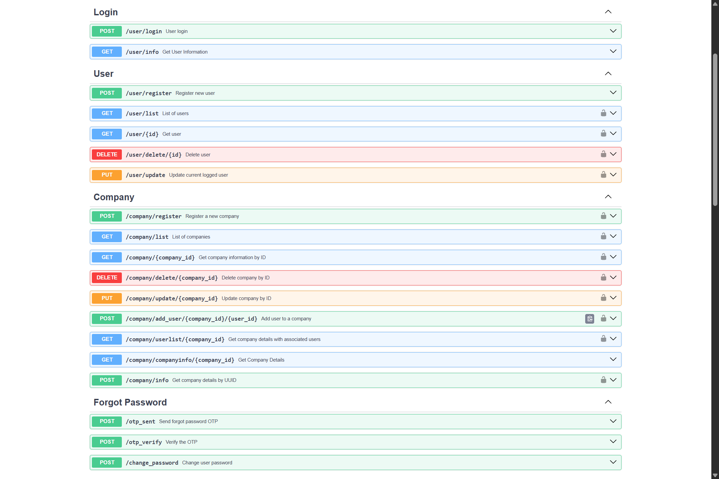Click the lock icon on /company/info
The image size is (719, 479).
tap(603, 380)
